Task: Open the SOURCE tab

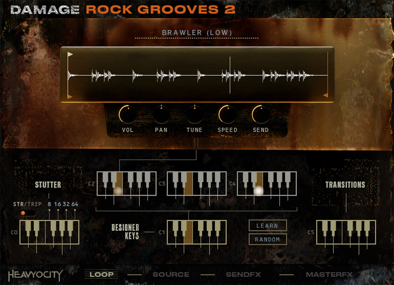Action: tap(171, 274)
